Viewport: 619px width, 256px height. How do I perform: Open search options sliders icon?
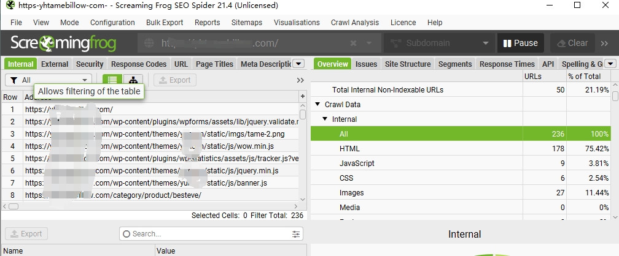tap(296, 234)
